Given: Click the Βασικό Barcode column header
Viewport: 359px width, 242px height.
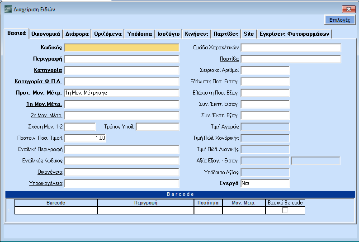Looking at the screenshot, I should pos(285,203).
